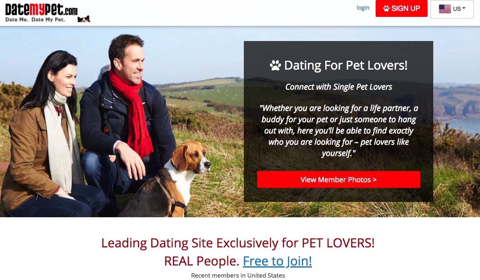Click the dog and cat icon beside the logo
480x280 pixels.
click(x=83, y=19)
